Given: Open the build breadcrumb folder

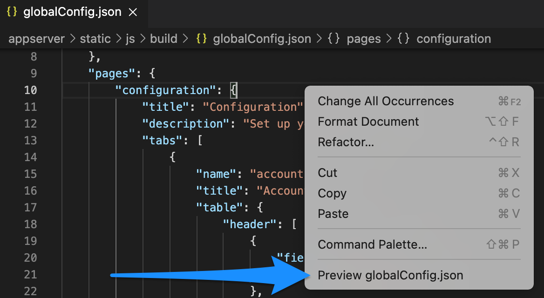Looking at the screenshot, I should tap(164, 39).
